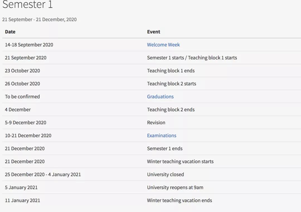301x212 pixels.
Task: Click the 'To be confirmed' date cell
Action: (22, 97)
